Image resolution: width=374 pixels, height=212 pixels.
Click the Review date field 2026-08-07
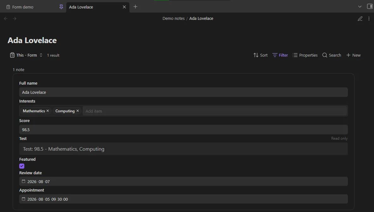tap(183, 181)
